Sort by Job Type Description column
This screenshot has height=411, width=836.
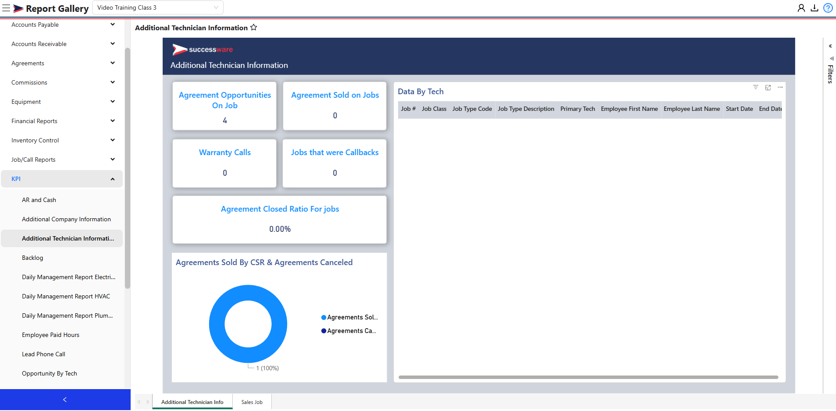click(x=526, y=109)
